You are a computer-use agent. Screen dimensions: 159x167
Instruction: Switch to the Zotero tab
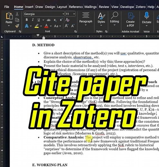point(141,7)
